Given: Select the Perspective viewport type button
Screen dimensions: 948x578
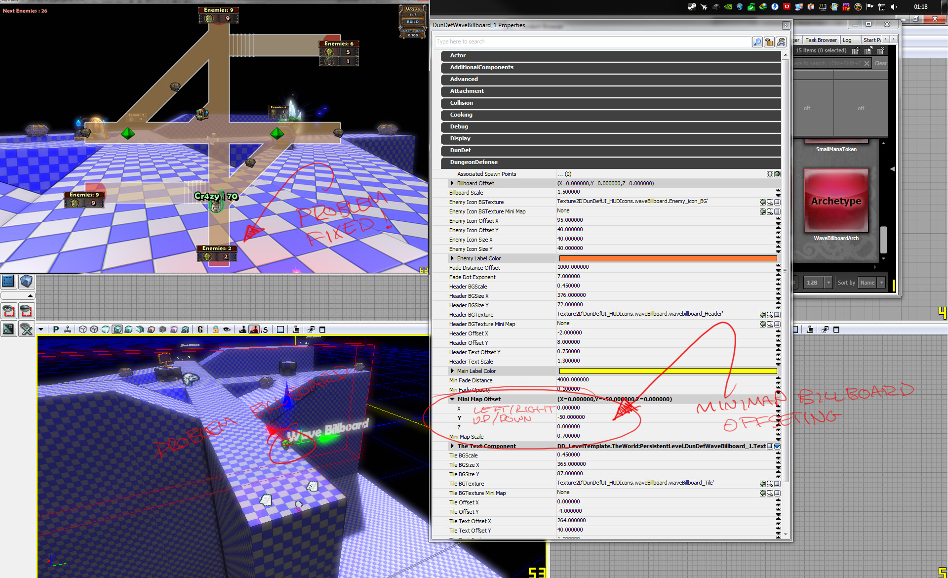Looking at the screenshot, I should [56, 330].
